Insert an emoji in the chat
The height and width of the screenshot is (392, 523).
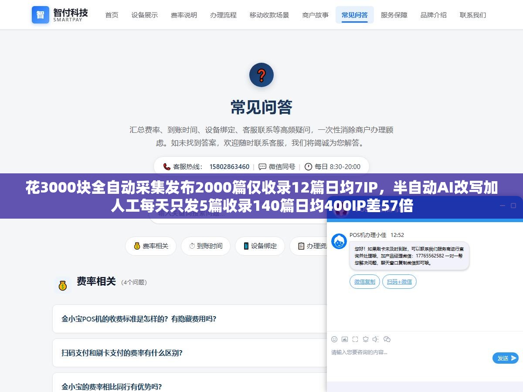pos(334,339)
